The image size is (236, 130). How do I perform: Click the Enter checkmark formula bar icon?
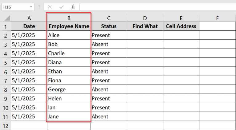(x=62, y=7)
